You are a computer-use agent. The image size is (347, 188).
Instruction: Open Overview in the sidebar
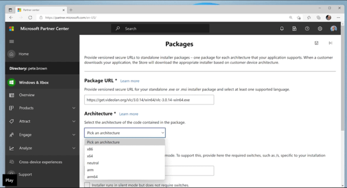(27, 95)
